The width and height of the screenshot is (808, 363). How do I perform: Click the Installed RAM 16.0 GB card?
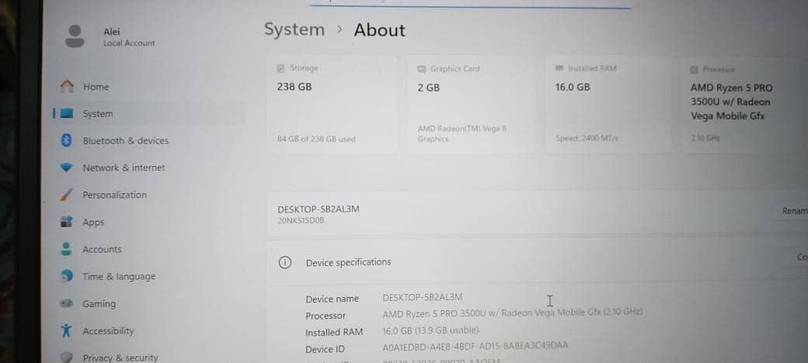608,103
